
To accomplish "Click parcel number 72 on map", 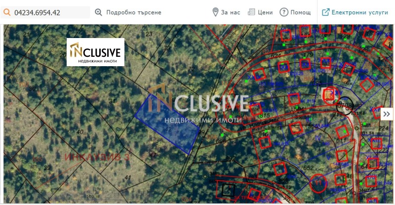I will [192, 69].
